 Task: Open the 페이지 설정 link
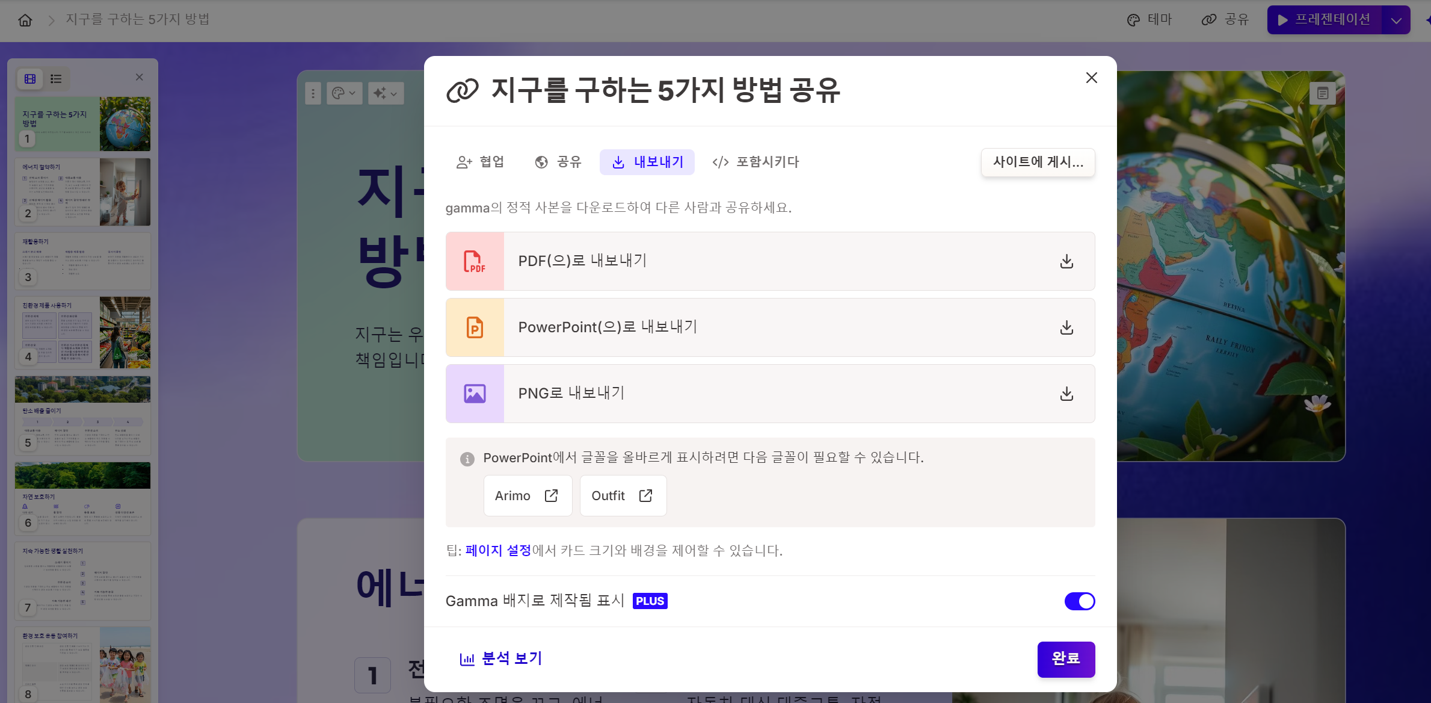(x=498, y=550)
